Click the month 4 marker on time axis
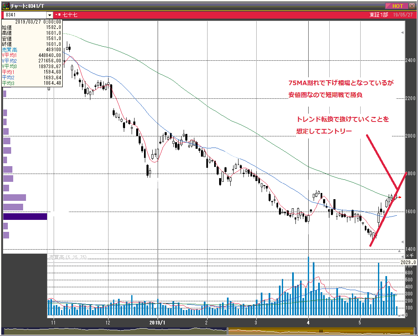The image size is (418, 336). [x=308, y=322]
